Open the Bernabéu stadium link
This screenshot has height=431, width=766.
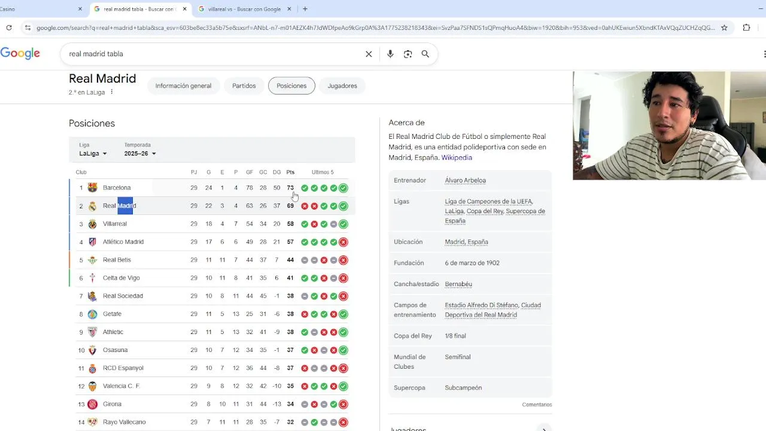pyautogui.click(x=458, y=284)
